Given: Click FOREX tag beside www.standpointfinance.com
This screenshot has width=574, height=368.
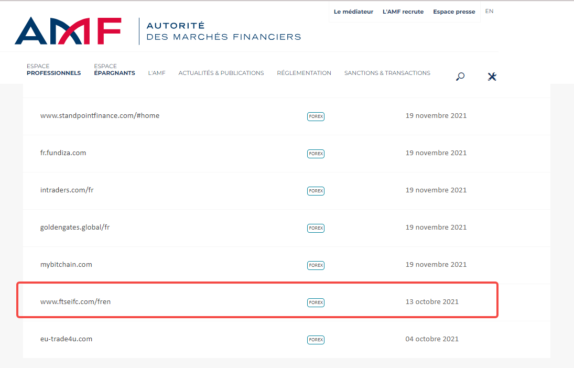Looking at the screenshot, I should (316, 116).
